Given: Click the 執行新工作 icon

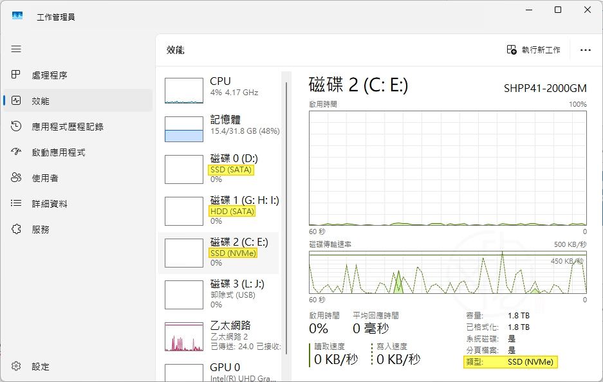Looking at the screenshot, I should click(x=512, y=50).
